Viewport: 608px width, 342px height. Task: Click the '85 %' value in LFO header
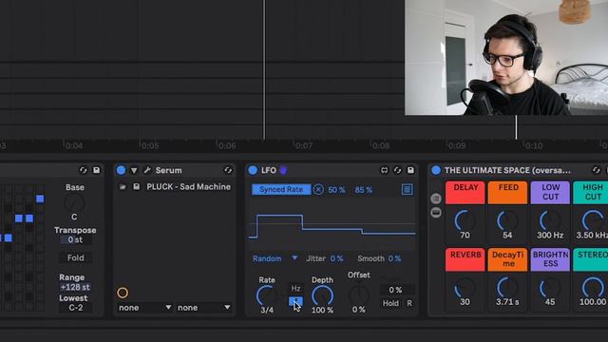(x=363, y=190)
